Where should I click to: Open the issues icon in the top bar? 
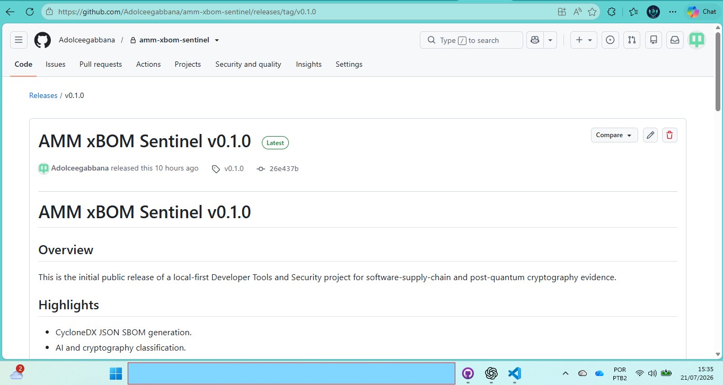click(x=610, y=40)
